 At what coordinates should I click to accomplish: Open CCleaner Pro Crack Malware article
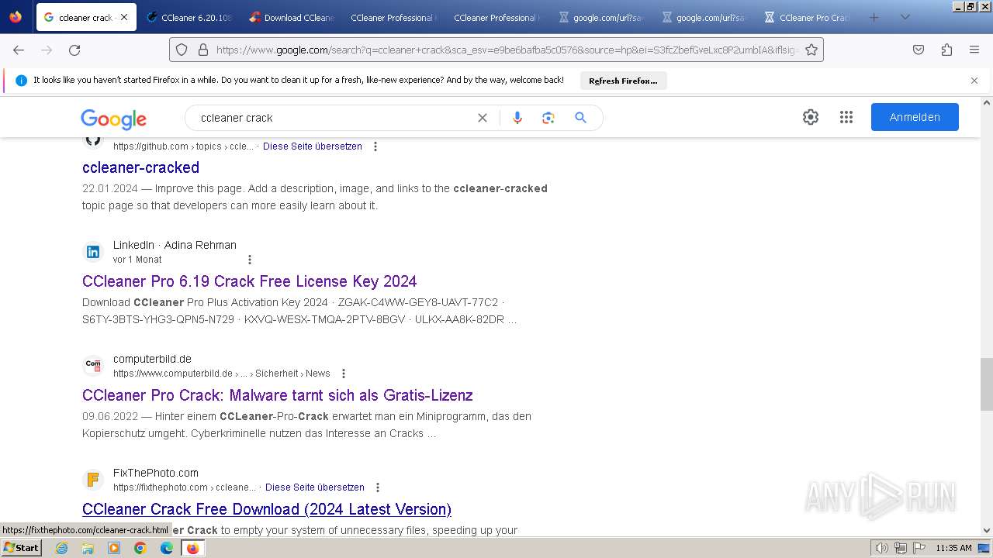[277, 395]
